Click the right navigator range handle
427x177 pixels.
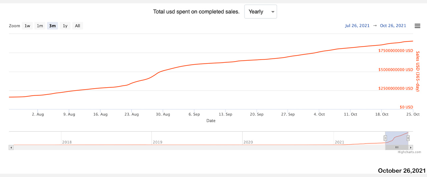coord(408,138)
